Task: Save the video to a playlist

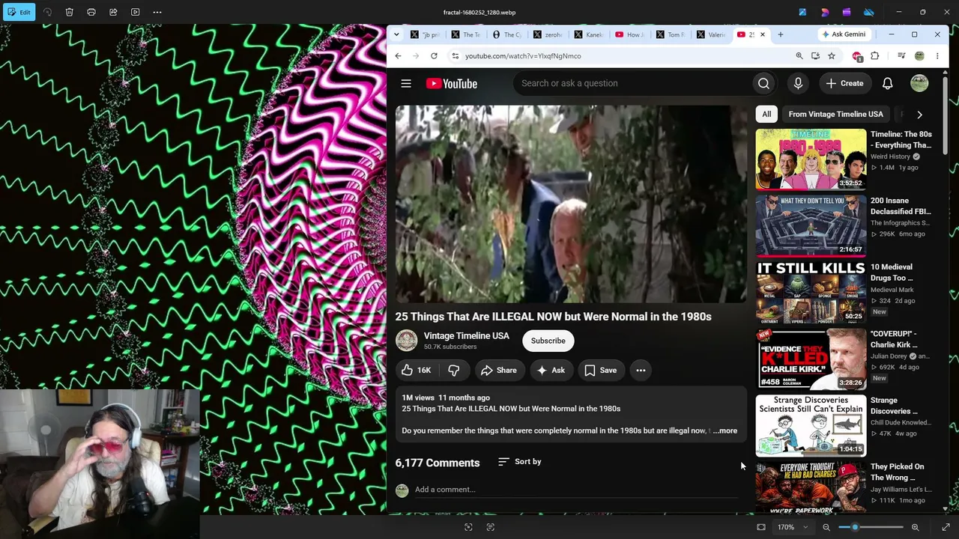Action: (x=601, y=371)
